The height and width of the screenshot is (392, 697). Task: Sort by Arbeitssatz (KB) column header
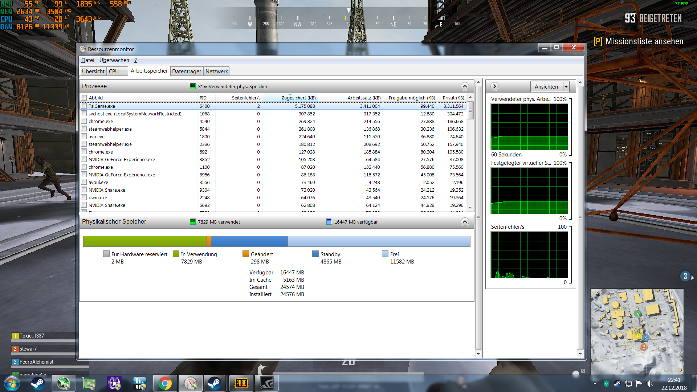point(364,98)
